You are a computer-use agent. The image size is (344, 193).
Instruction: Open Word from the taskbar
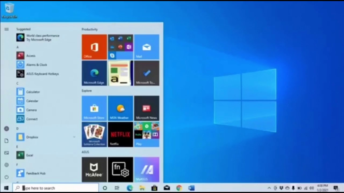tap(191, 188)
